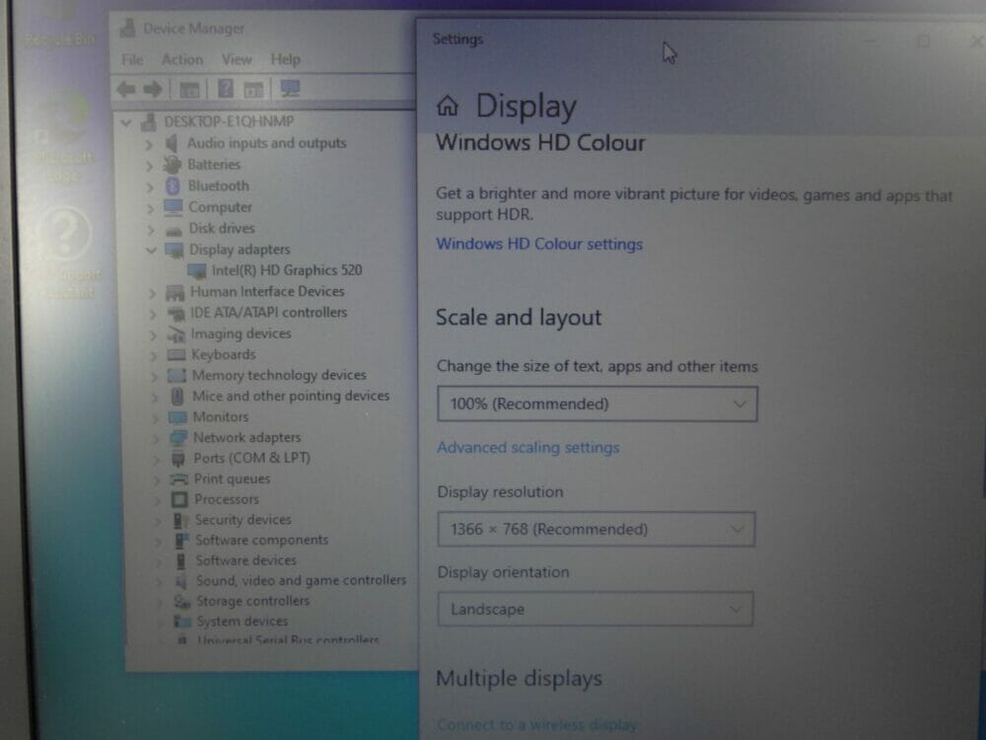The width and height of the screenshot is (986, 740).
Task: Select Memory technology devices entry
Action: (279, 376)
